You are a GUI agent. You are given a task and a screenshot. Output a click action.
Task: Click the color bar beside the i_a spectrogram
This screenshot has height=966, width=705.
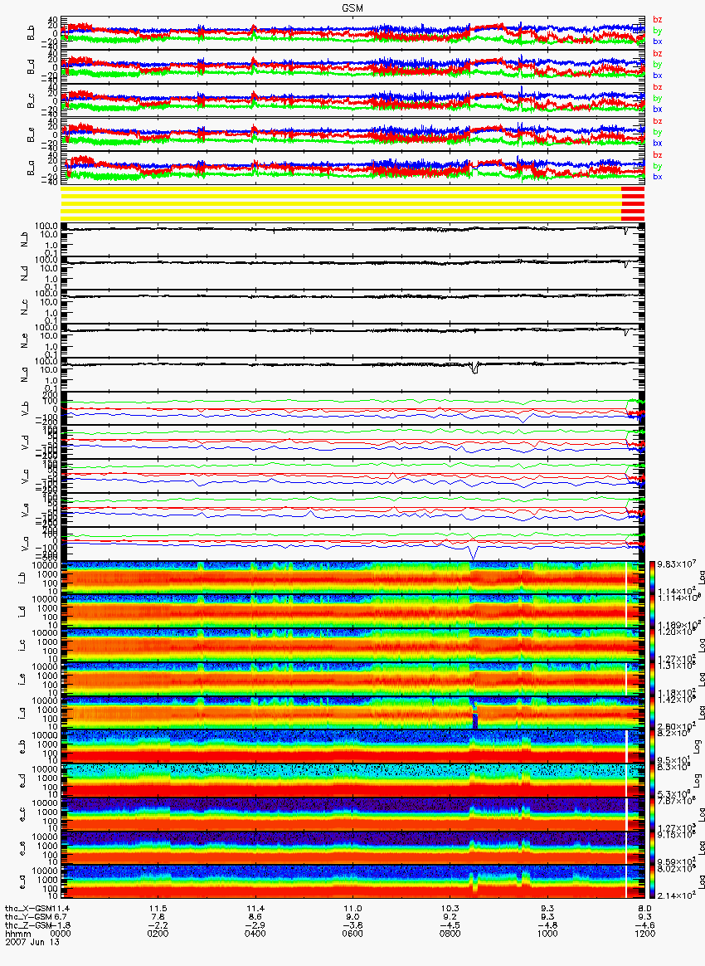(651, 713)
